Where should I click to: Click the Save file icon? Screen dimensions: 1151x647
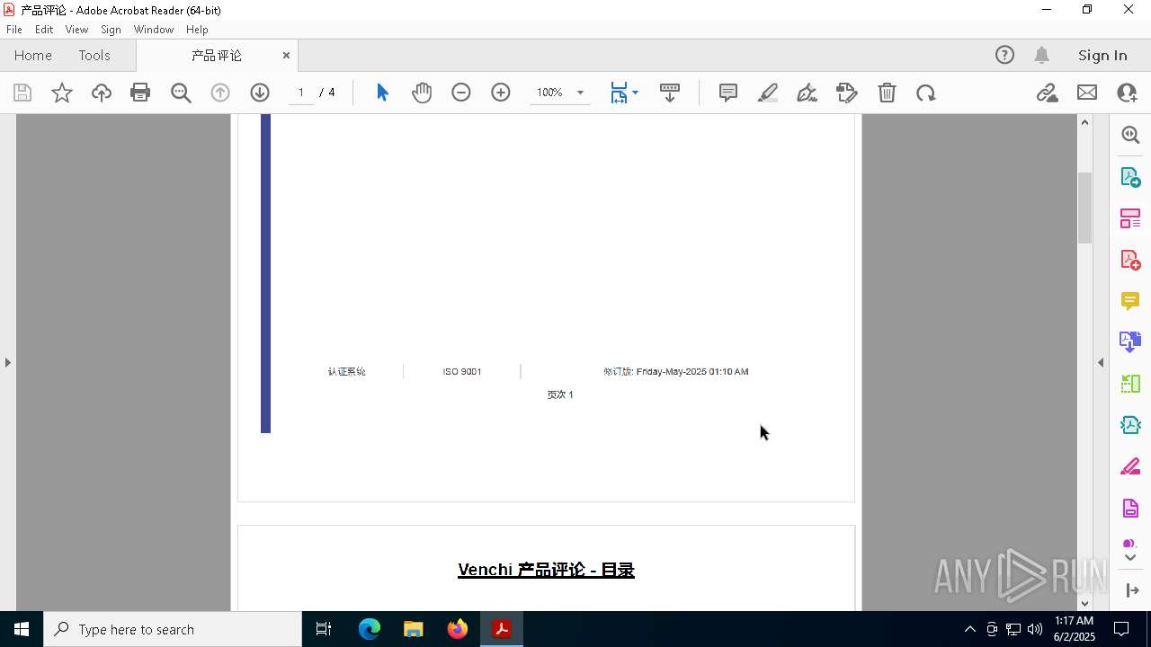point(22,93)
